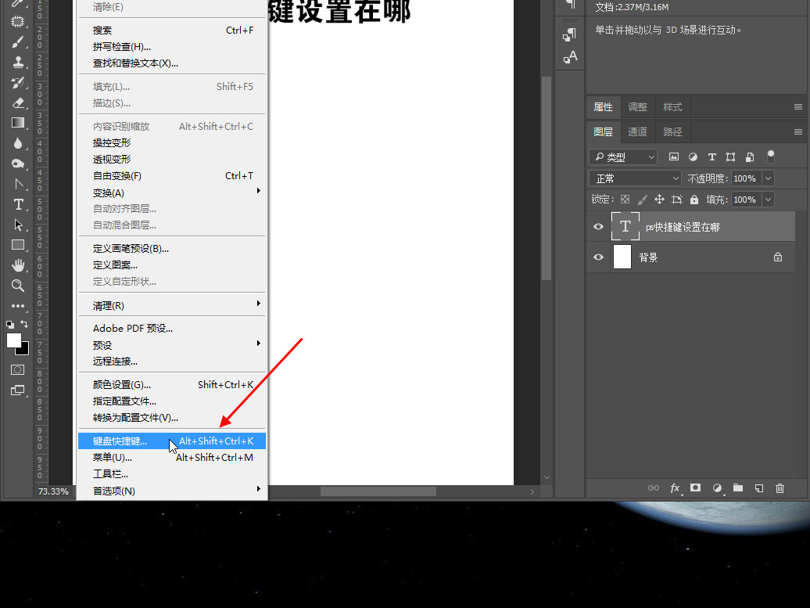Create new fill or adjustment layer
The width and height of the screenshot is (810, 608).
tap(717, 488)
